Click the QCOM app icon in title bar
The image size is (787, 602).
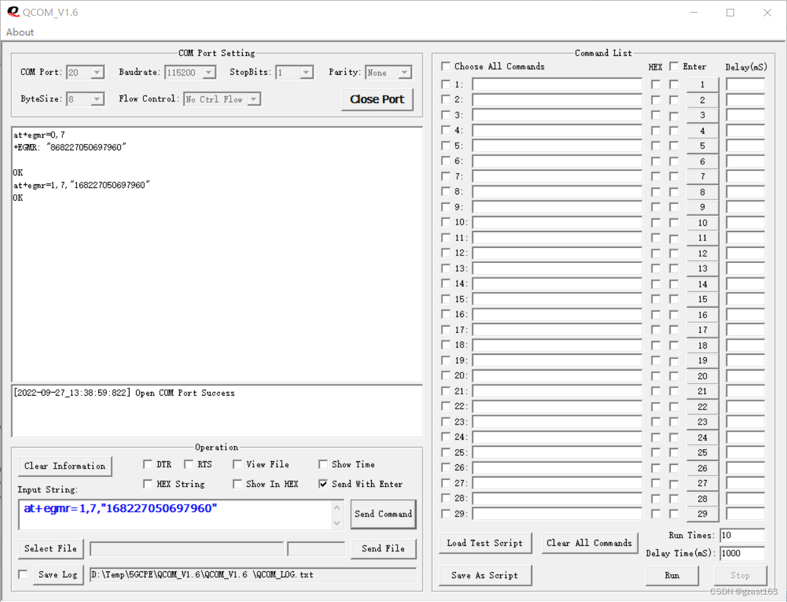(13, 12)
